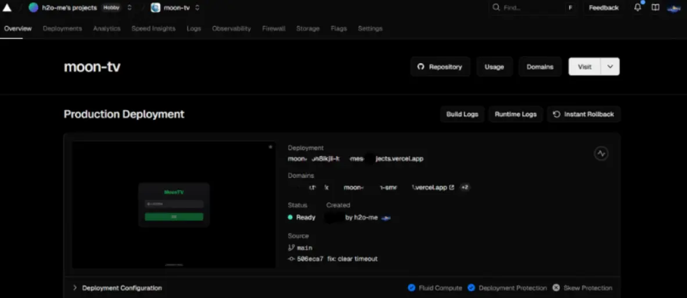
Task: Open the team switcher next to Hobby
Action: pos(129,8)
